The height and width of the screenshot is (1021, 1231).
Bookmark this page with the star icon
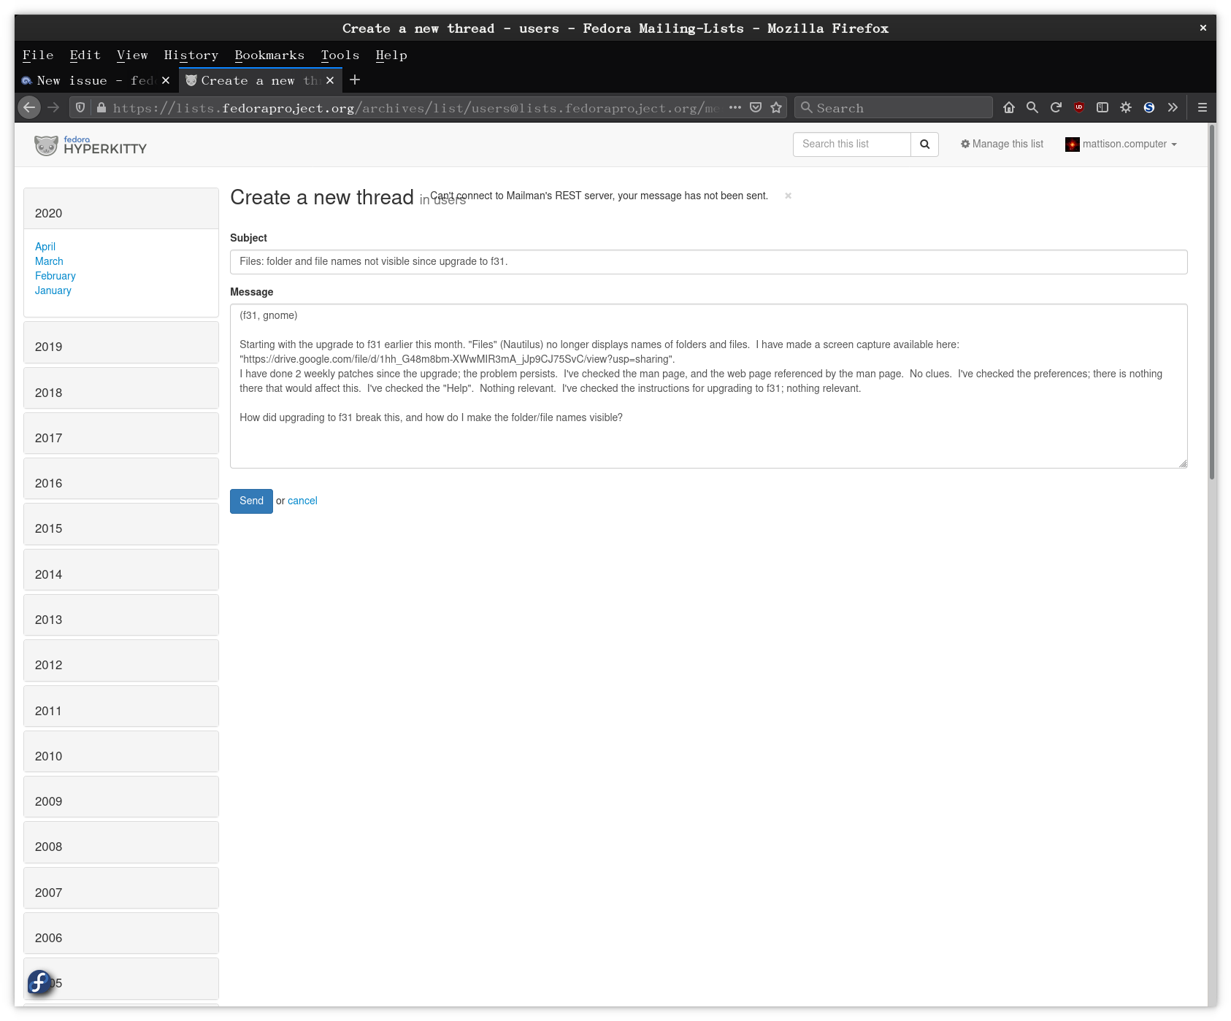(776, 107)
